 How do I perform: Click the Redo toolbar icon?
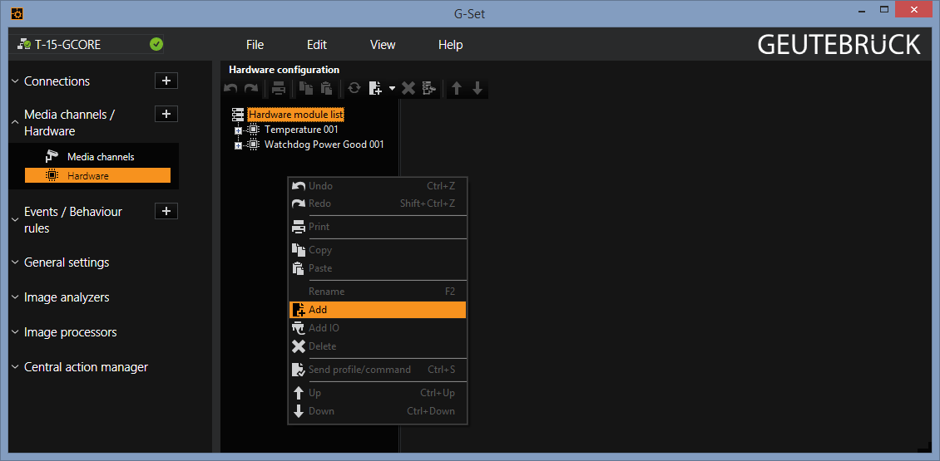click(x=250, y=89)
